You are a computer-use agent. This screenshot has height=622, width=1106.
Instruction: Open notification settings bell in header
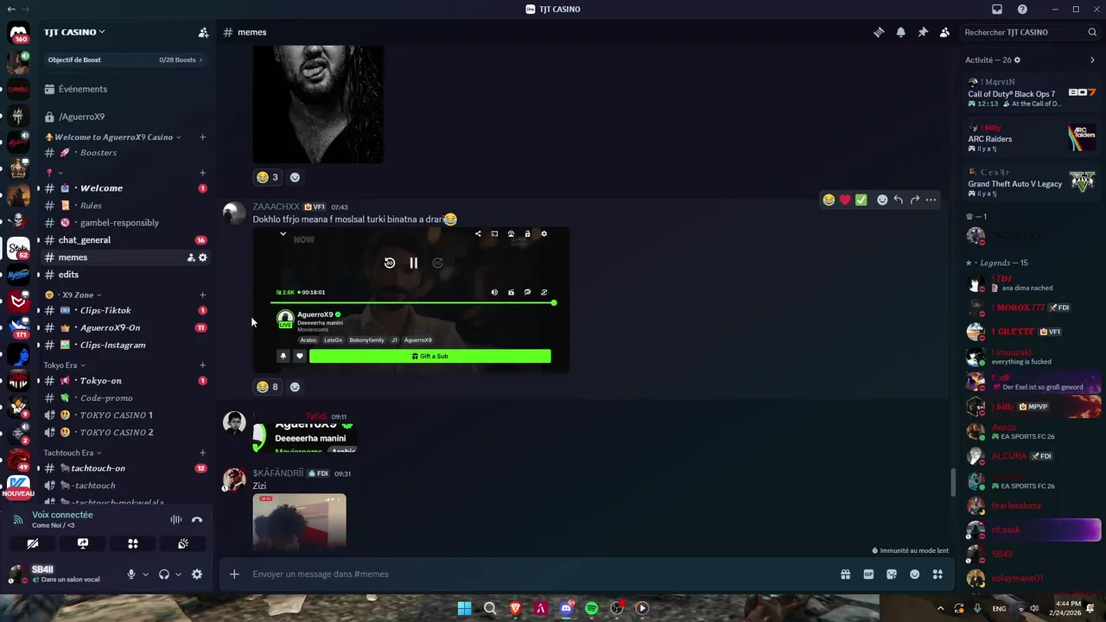[900, 32]
